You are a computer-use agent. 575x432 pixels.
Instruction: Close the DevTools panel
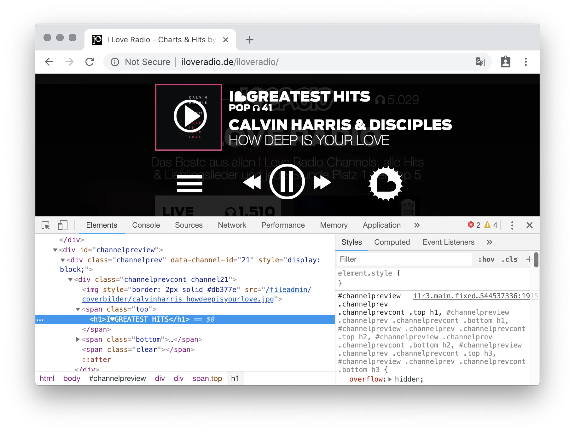(x=530, y=225)
